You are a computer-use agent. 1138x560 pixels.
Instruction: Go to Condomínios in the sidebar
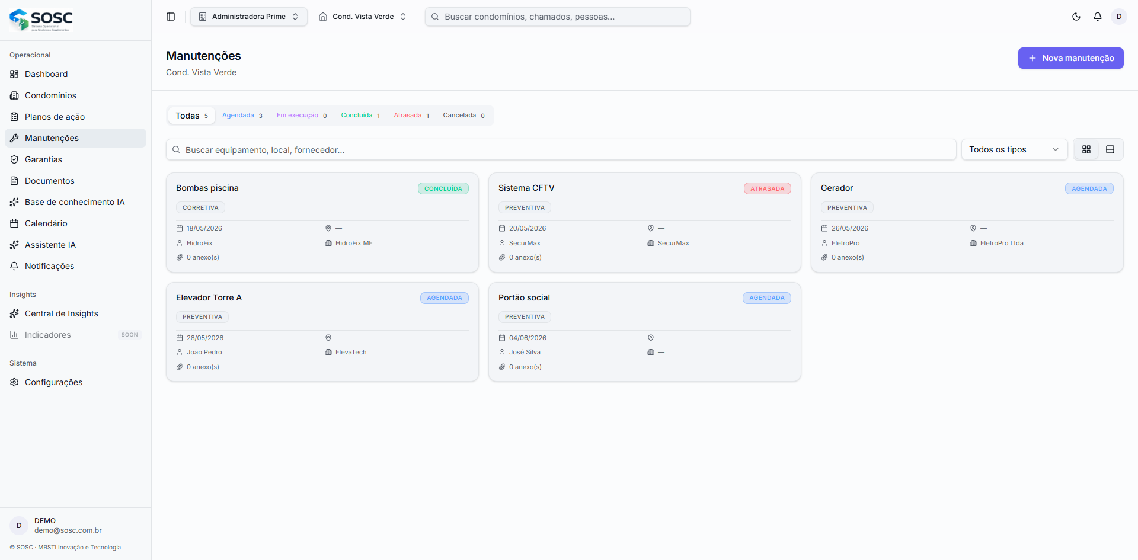75,95
